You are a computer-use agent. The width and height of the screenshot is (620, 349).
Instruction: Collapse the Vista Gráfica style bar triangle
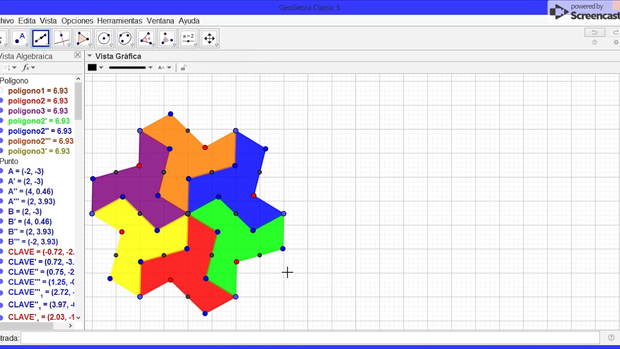tap(90, 56)
